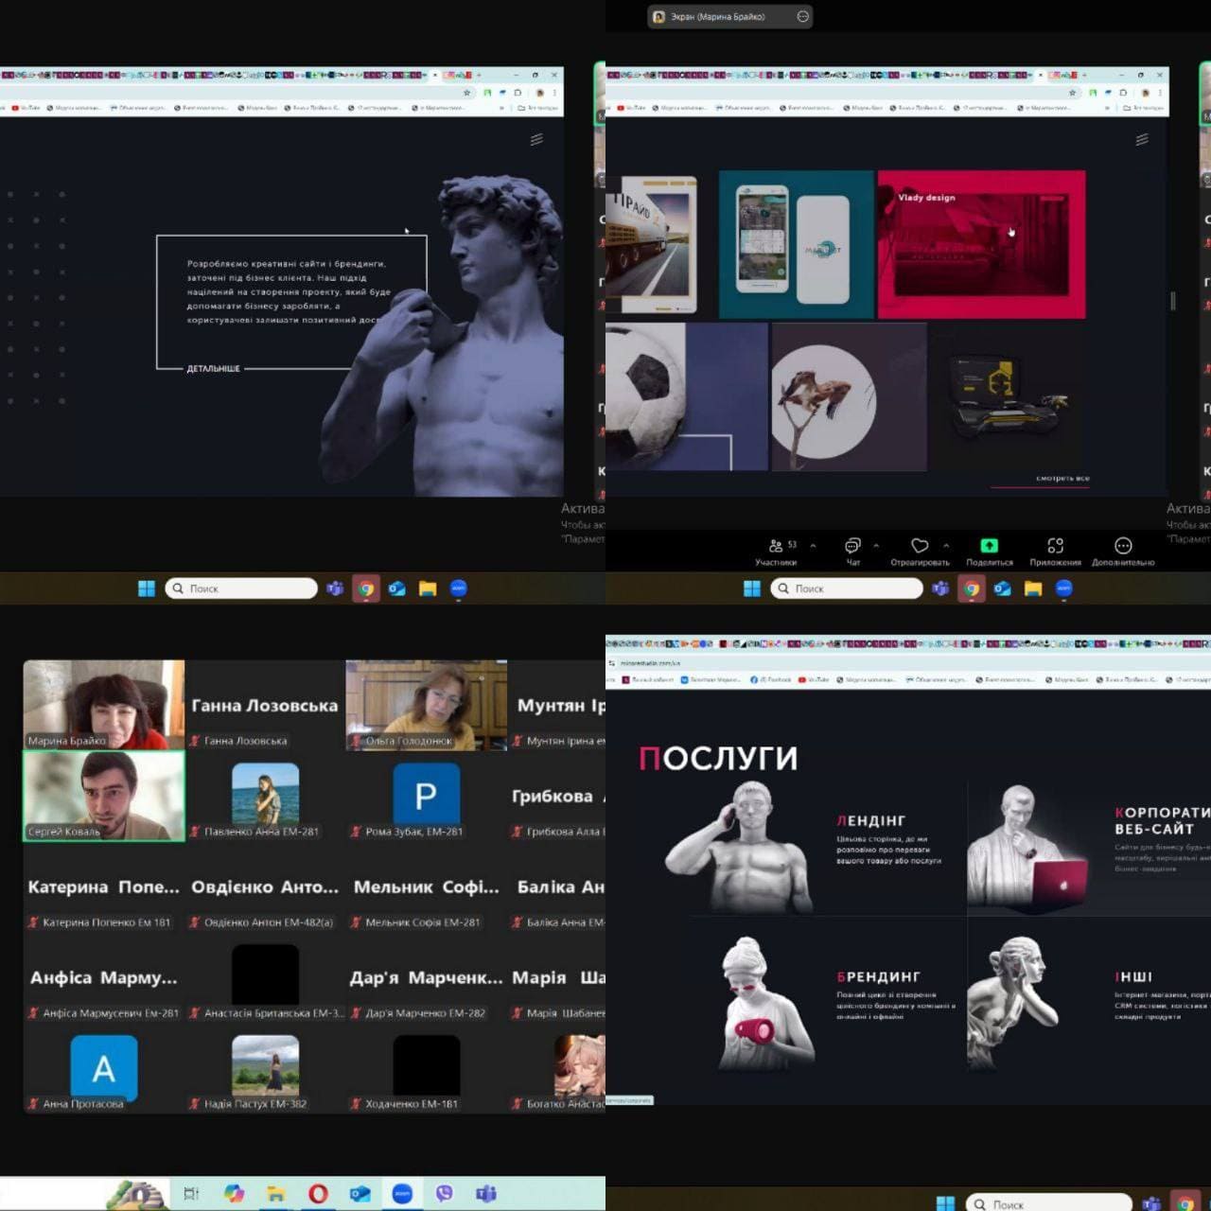Viewport: 1211px width, 1211px height.
Task: Click Поиск search box in top-right screenshot taskbar
Action: 847,588
